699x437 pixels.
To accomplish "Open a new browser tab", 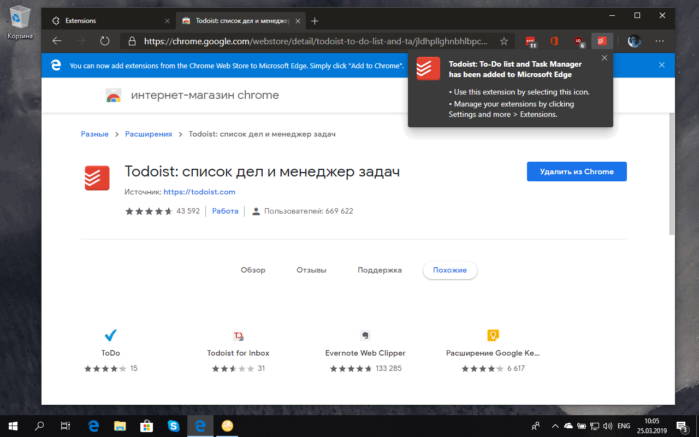I will 315,21.
